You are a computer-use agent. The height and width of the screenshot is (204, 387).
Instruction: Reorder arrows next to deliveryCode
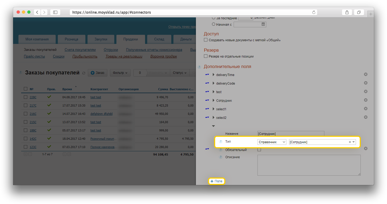207,83
